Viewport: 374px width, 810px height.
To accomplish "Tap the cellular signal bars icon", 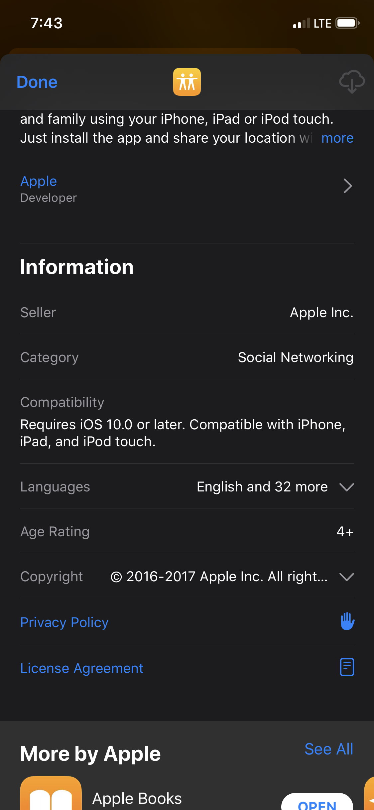I will 302,23.
